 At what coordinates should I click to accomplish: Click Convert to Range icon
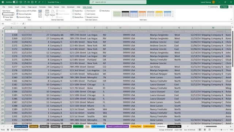pos(18,17)
